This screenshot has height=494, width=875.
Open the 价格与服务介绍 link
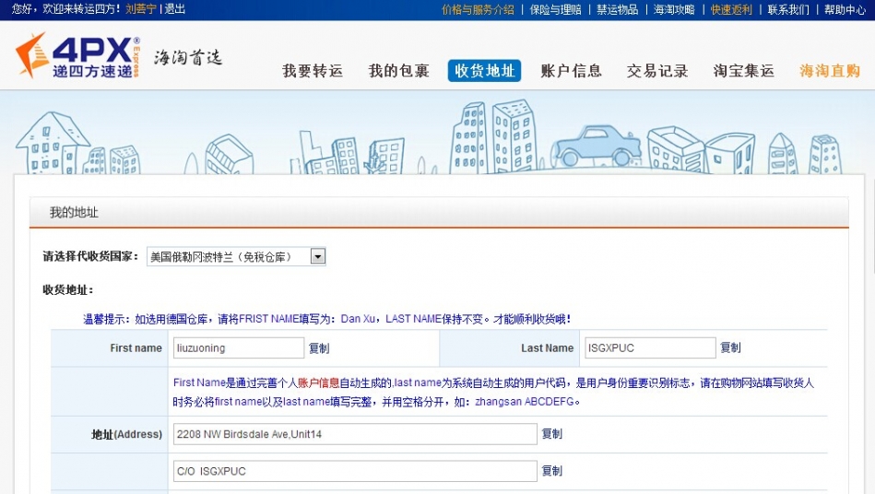[478, 9]
